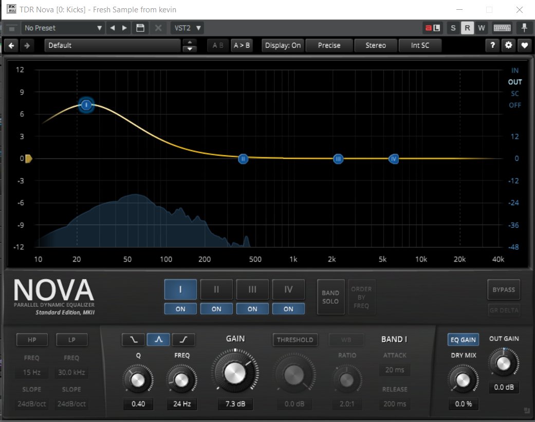Select band III node on EQ curve
The width and height of the screenshot is (535, 422).
338,159
